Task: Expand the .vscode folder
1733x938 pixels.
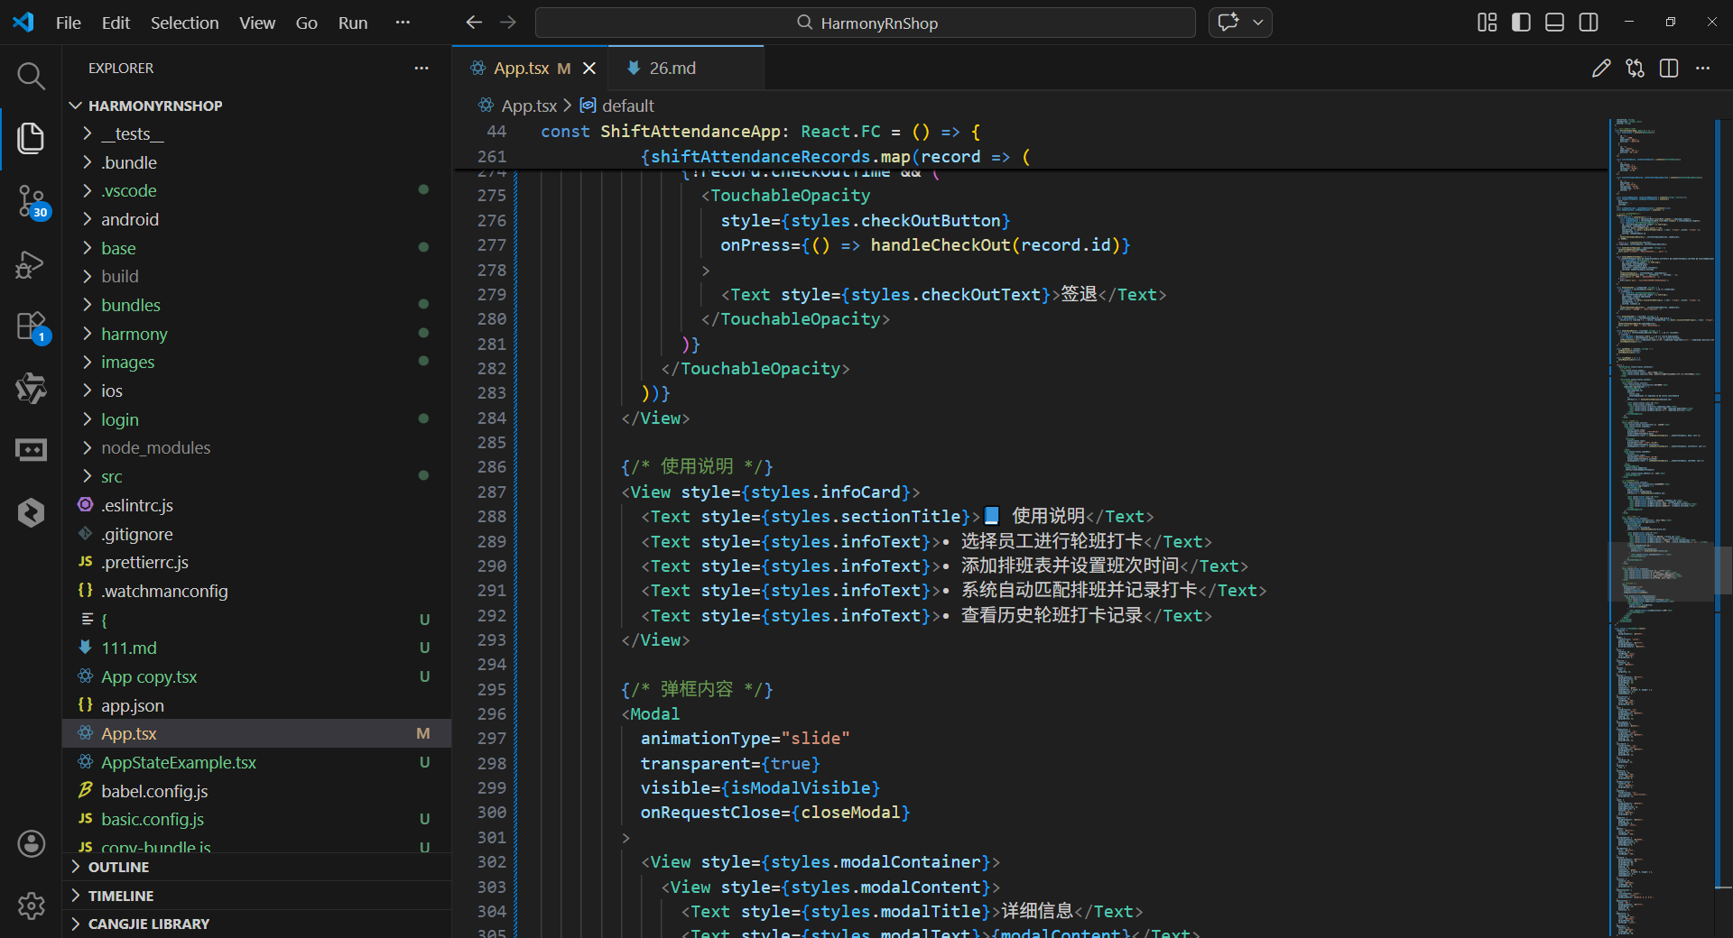Action: pyautogui.click(x=256, y=190)
